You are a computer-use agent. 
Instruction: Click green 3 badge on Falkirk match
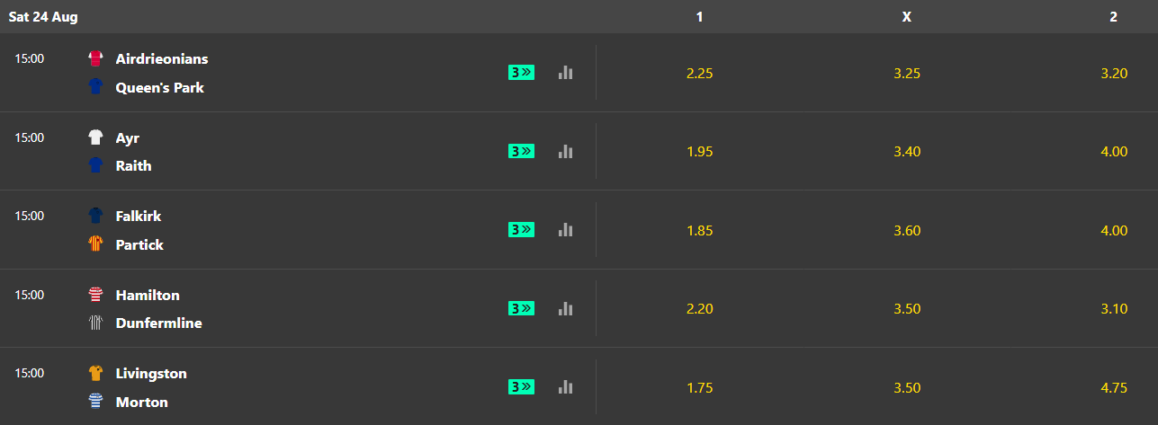521,230
